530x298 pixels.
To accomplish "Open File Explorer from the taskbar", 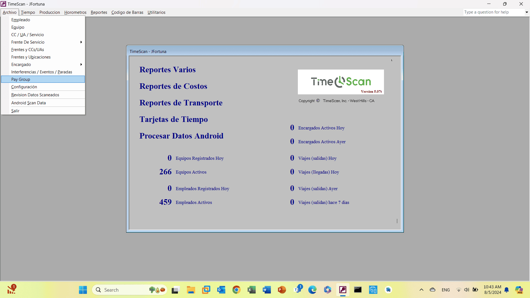I will tap(191, 290).
